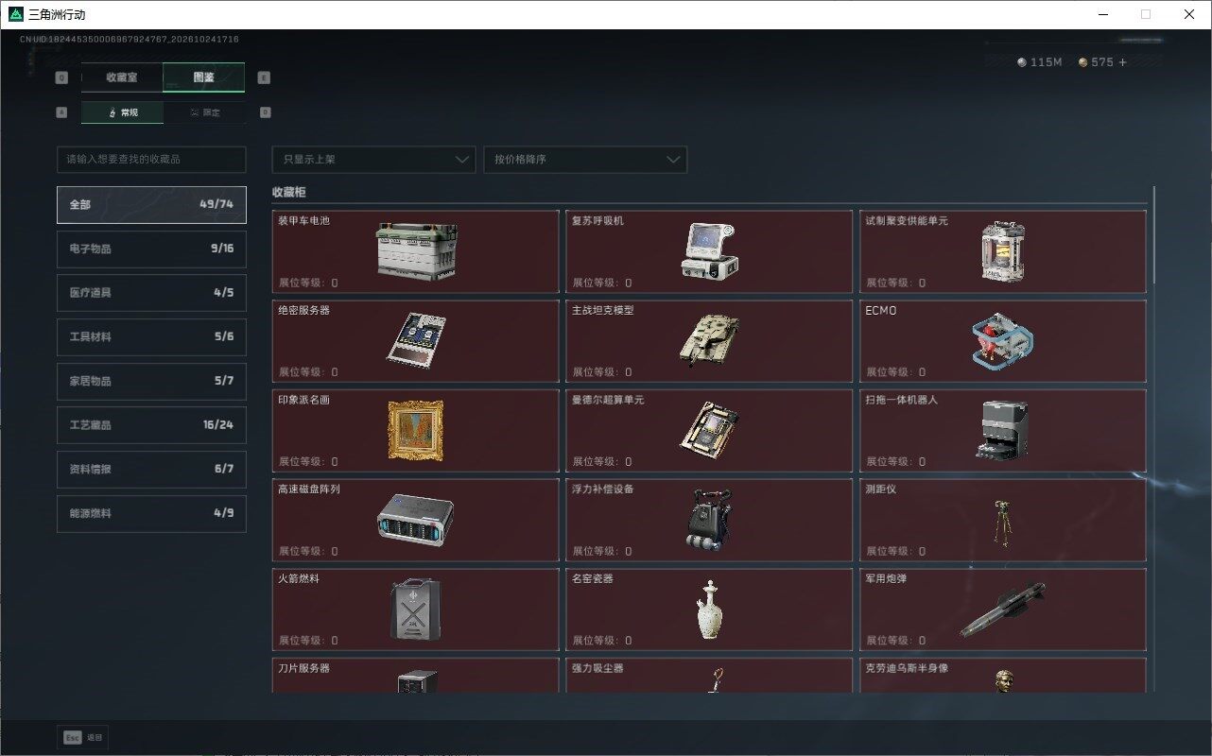Select the 火箭燃料 fuel canister image
Image resolution: width=1212 pixels, height=756 pixels.
(x=416, y=609)
